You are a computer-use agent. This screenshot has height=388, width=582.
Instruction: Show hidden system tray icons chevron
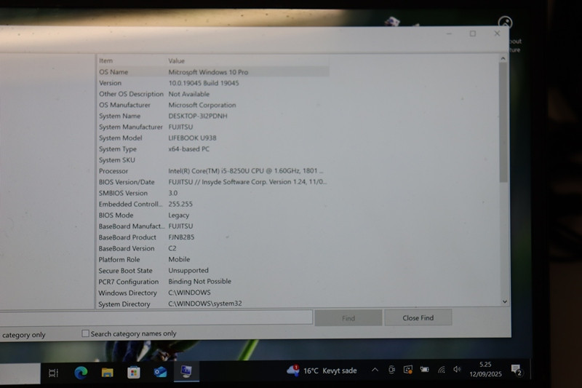point(375,370)
